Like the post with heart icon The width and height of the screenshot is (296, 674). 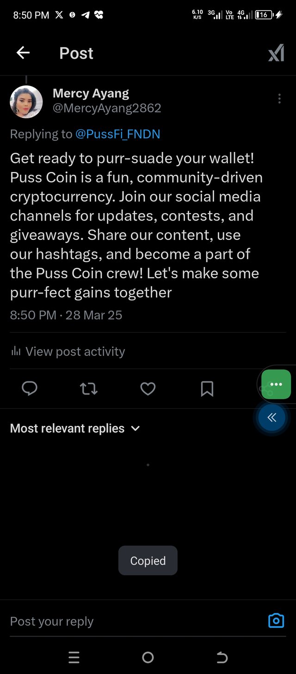[x=148, y=389]
